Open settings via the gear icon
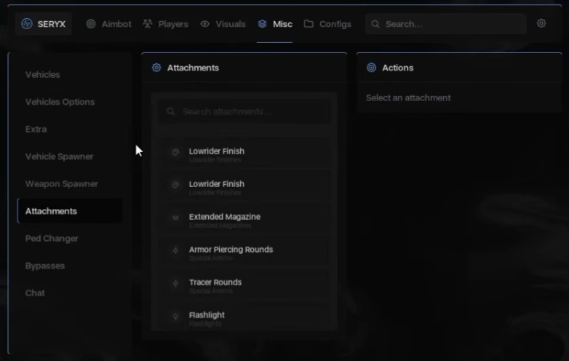This screenshot has height=361, width=569. coord(541,23)
